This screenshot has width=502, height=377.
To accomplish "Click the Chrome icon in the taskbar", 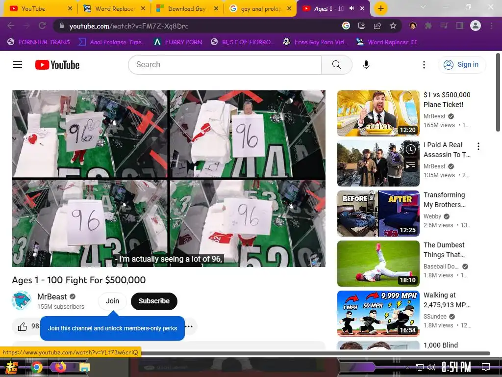I will 36,367.
